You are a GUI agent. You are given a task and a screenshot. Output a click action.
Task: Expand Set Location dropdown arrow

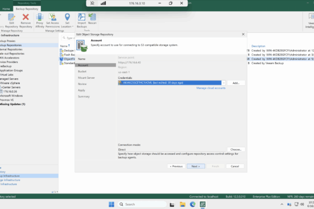72,27
